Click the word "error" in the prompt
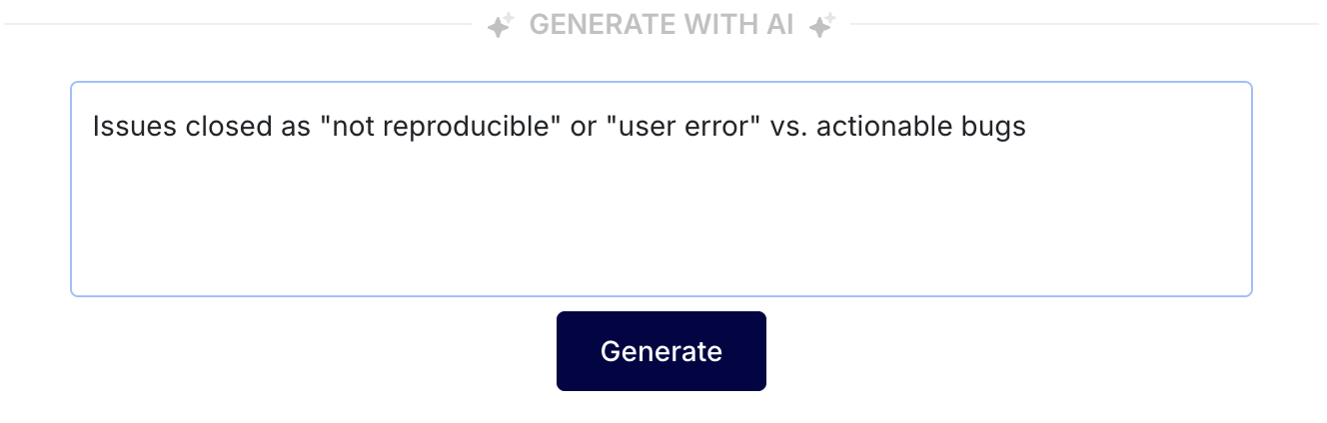The width and height of the screenshot is (1327, 423). click(x=716, y=128)
